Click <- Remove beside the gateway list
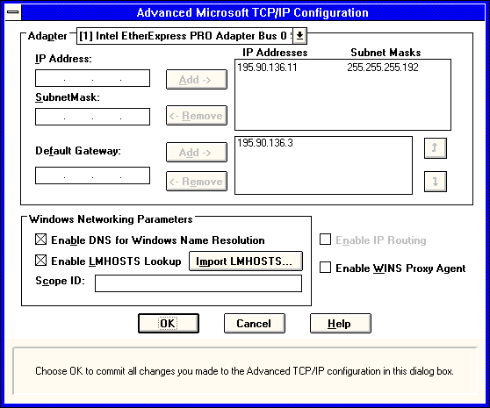This screenshot has width=490, height=408. [x=196, y=181]
